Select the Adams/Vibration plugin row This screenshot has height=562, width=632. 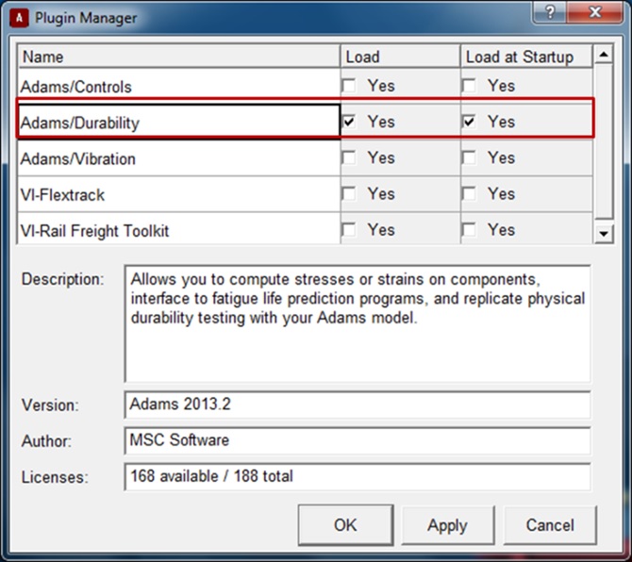click(79, 158)
